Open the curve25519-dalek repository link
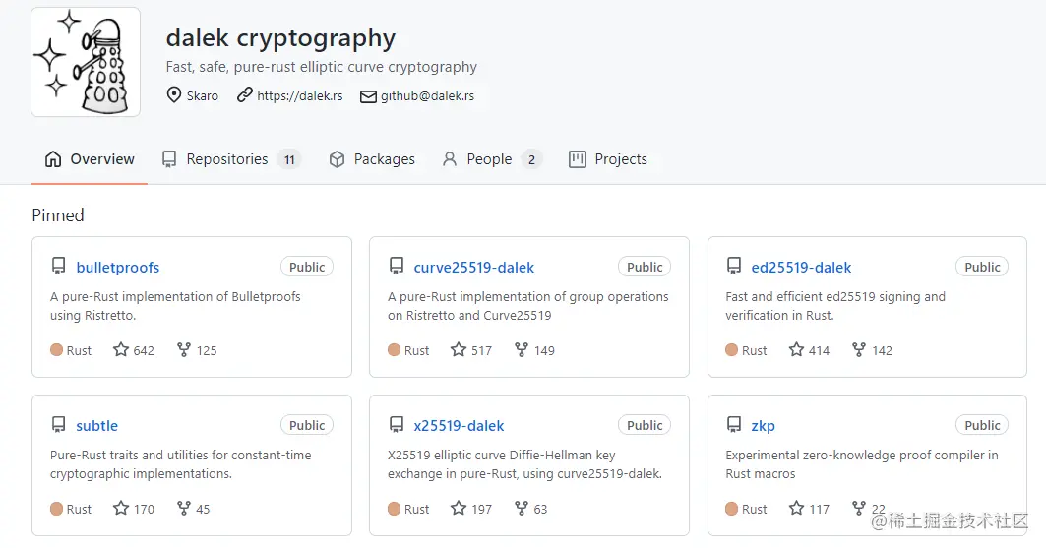1046x548 pixels. point(474,268)
